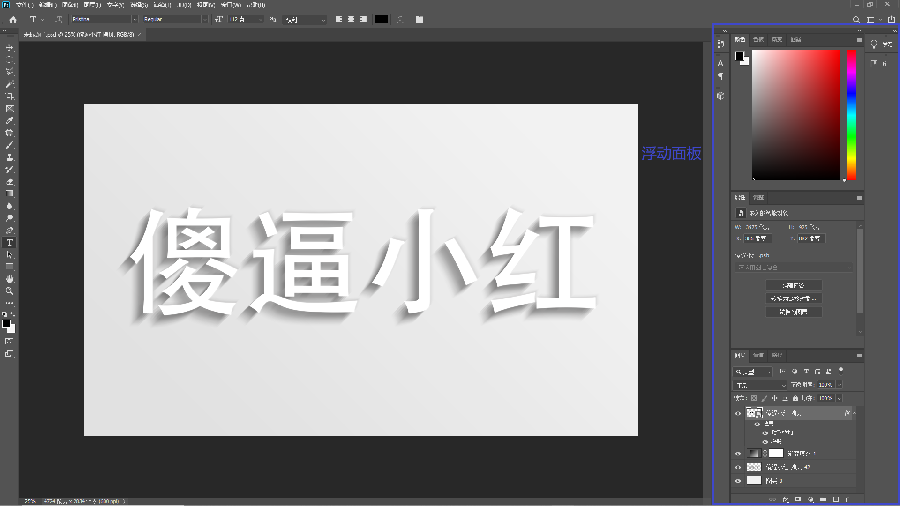The image size is (900, 506).
Task: Click the Add layer style fx icon
Action: pos(785,499)
